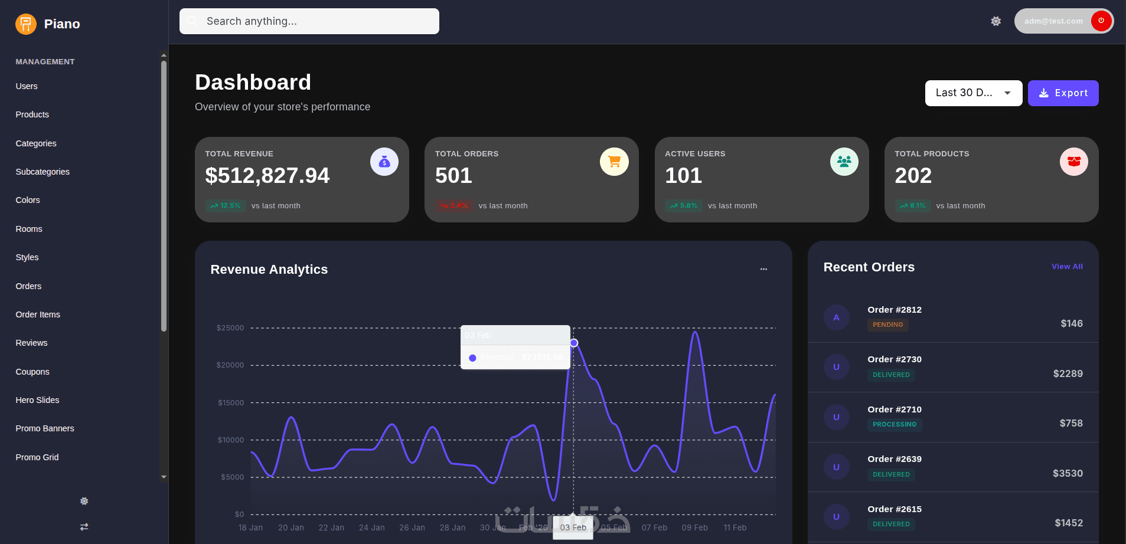Open Reviews in the sidebar

pos(31,343)
